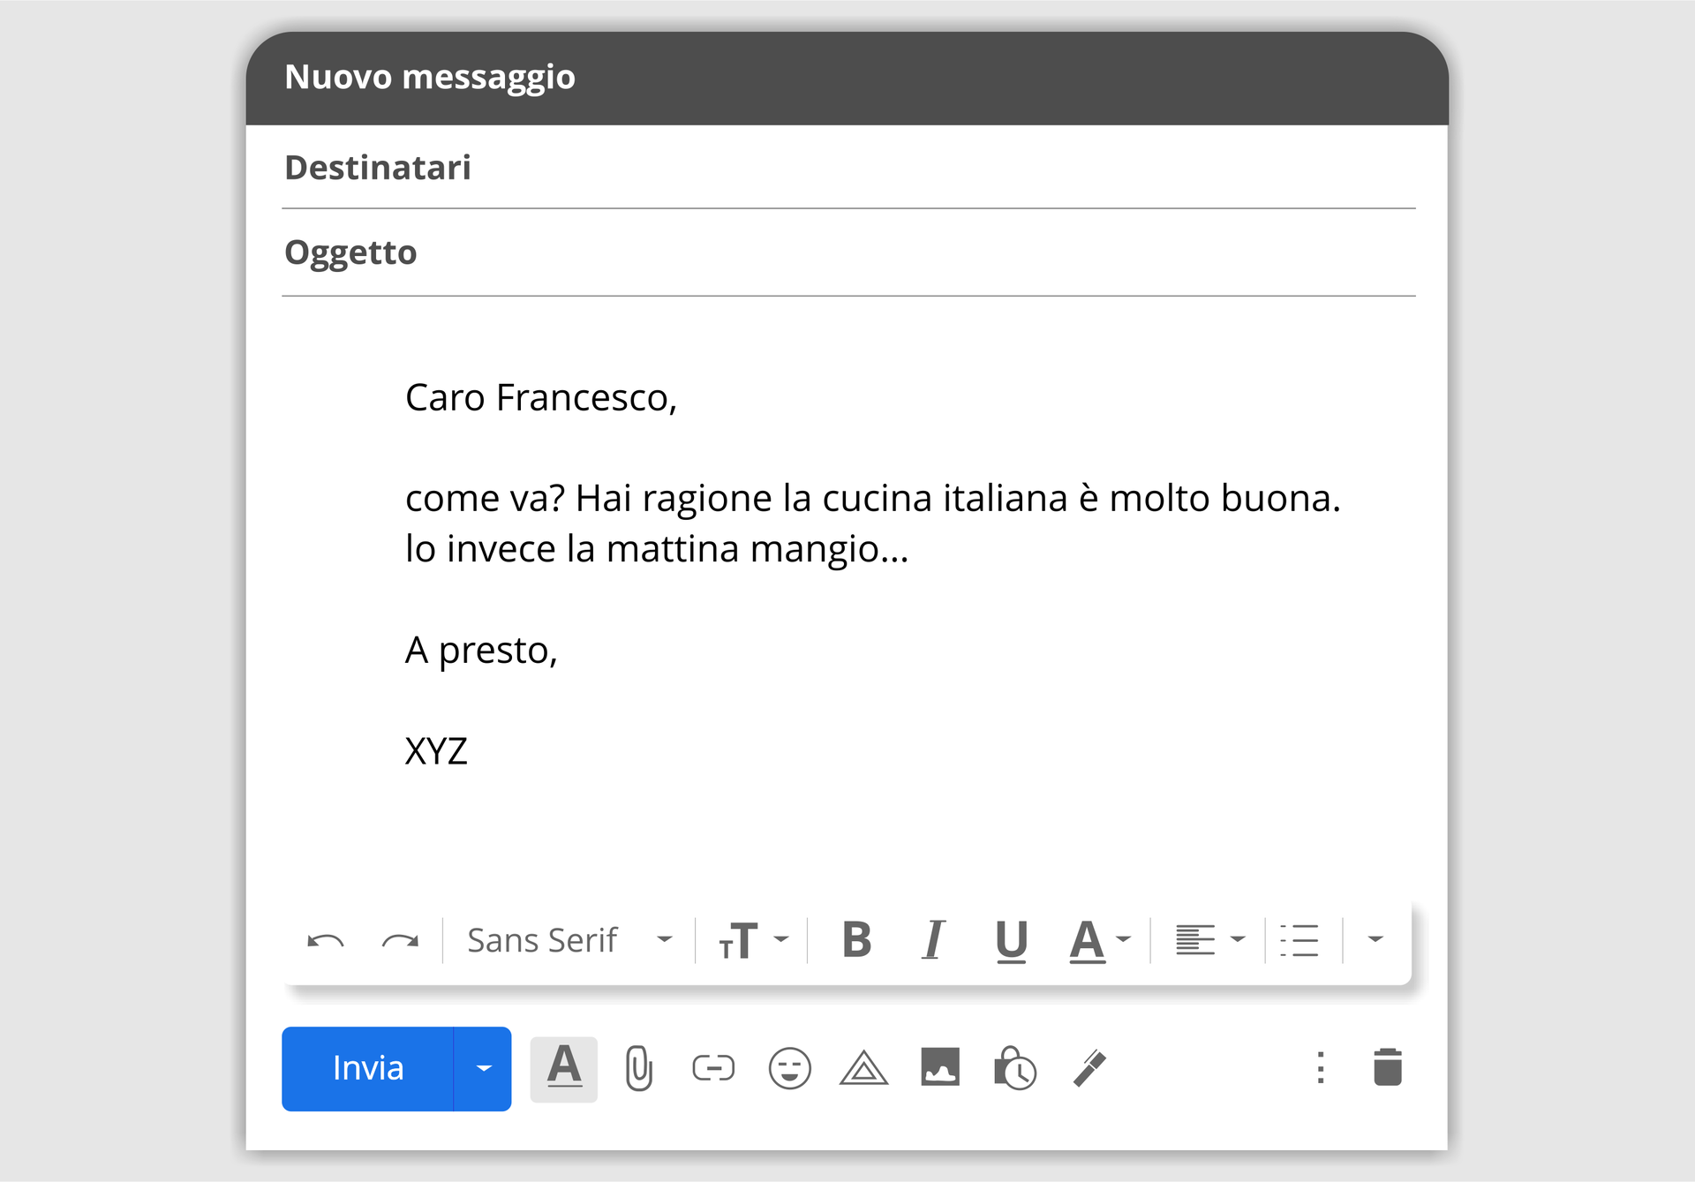Toggle bold formatting
The image size is (1695, 1182).
click(856, 940)
